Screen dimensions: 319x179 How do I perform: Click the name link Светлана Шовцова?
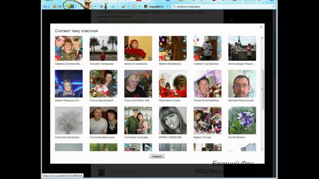tap(67, 137)
